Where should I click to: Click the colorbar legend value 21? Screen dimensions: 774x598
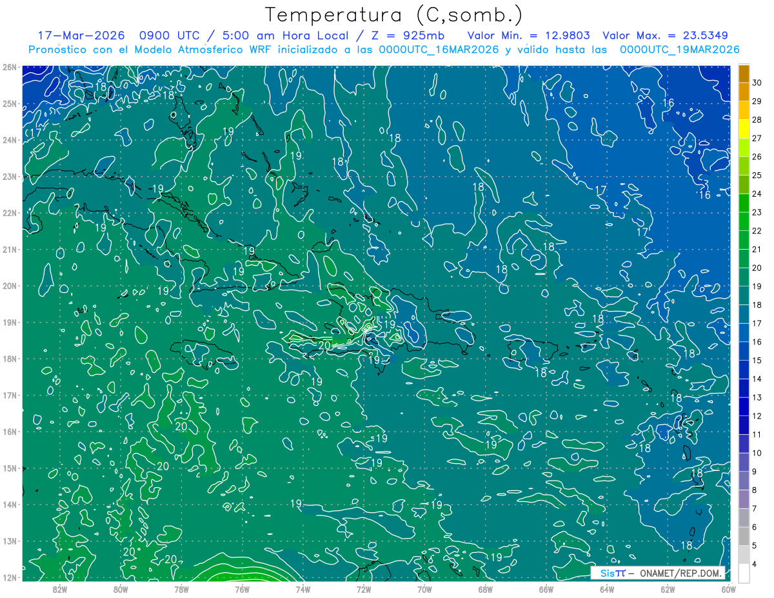coord(757,249)
